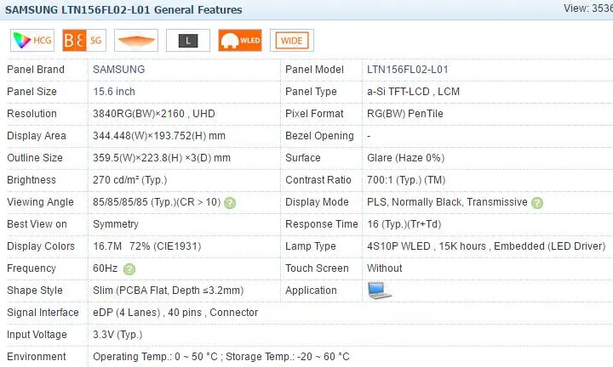Open help icon beside Viewing Angle value
The height and width of the screenshot is (367, 613).
230,203
